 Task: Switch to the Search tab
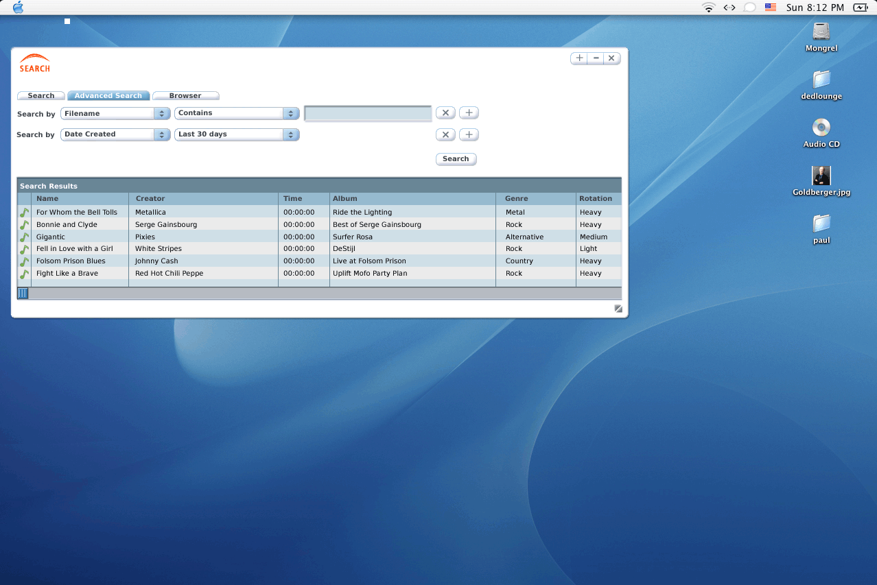[41, 96]
